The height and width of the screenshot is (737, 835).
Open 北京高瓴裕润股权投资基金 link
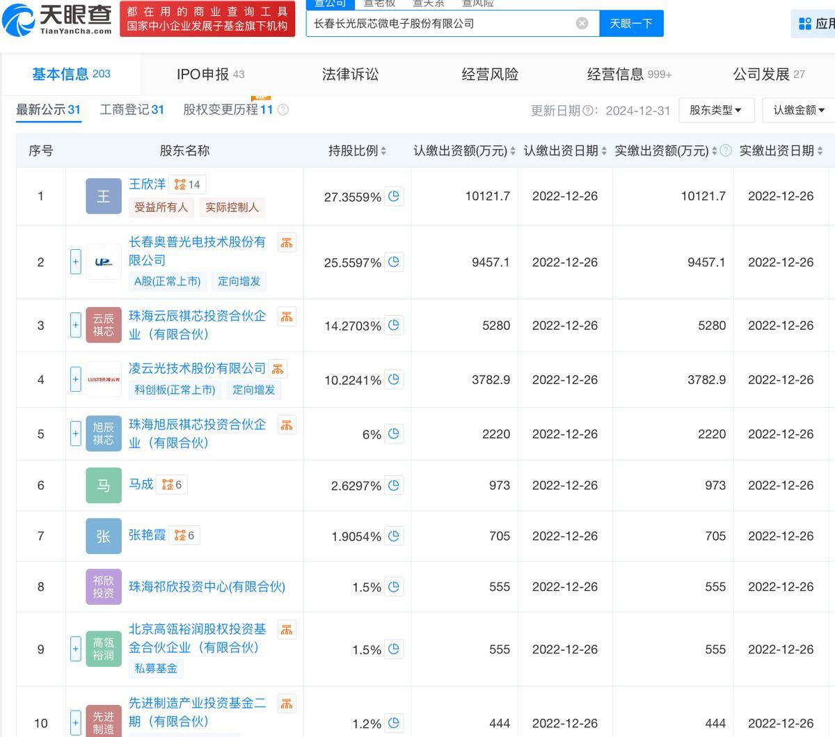(197, 638)
